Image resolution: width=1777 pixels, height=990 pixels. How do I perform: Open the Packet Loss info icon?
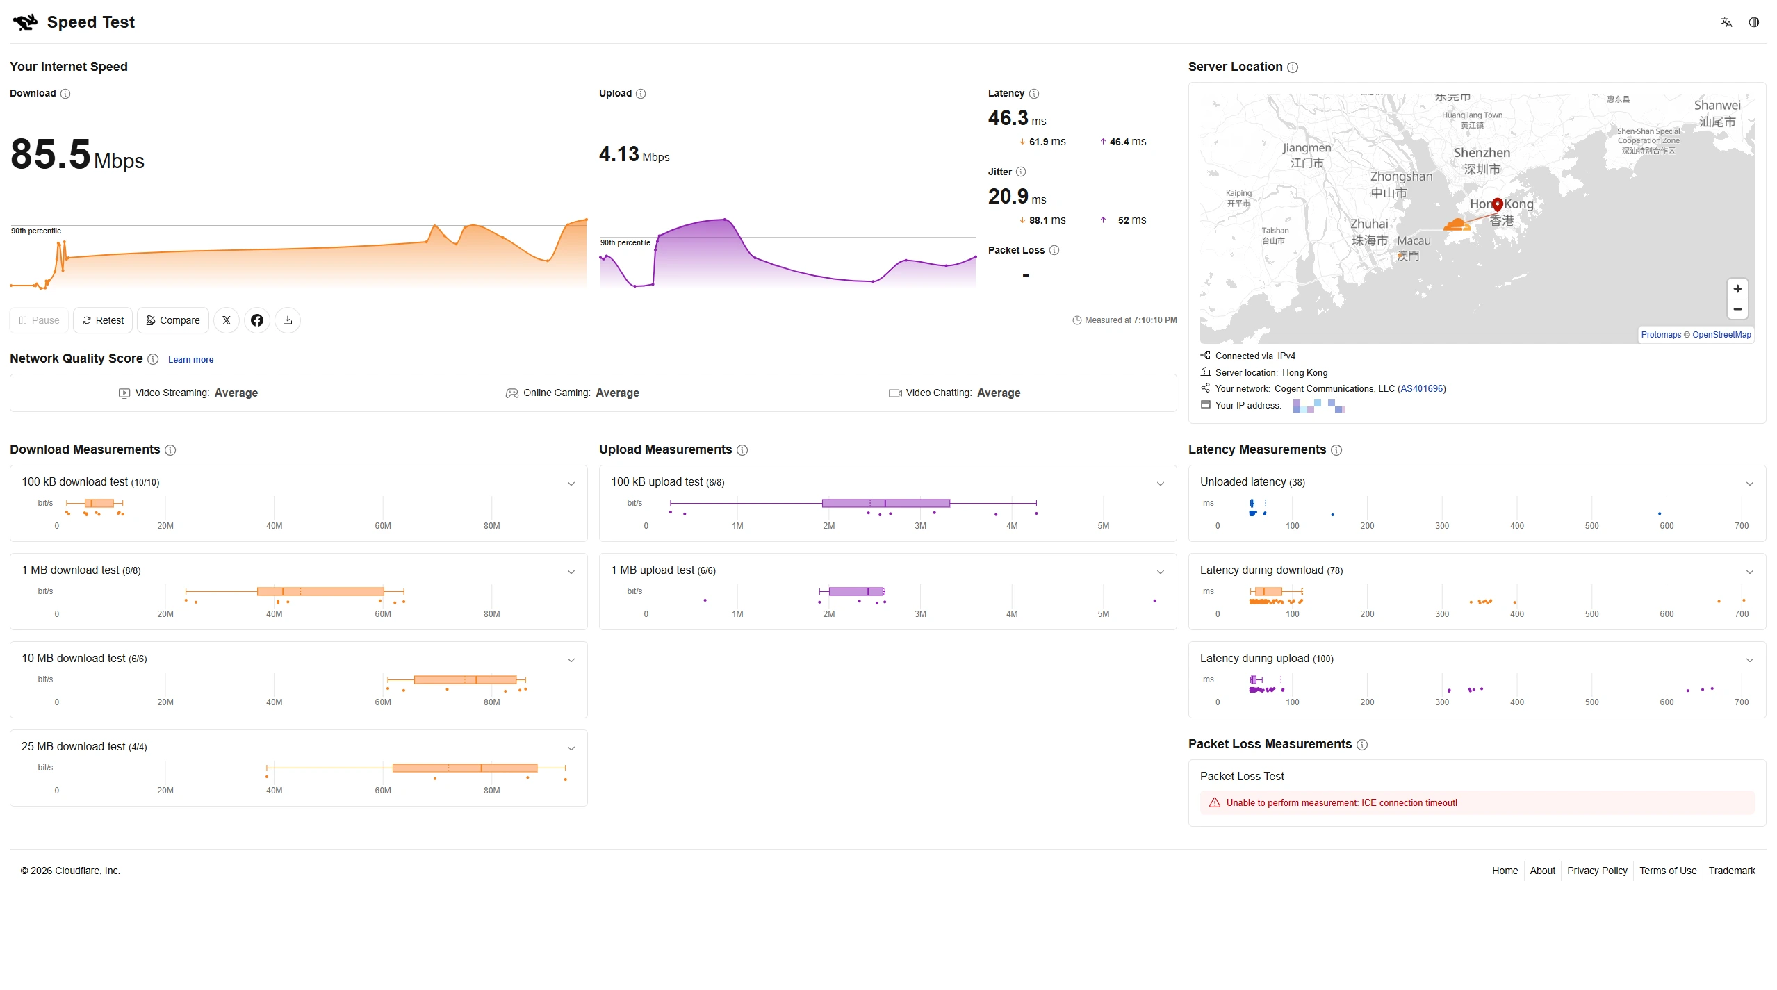point(1054,251)
